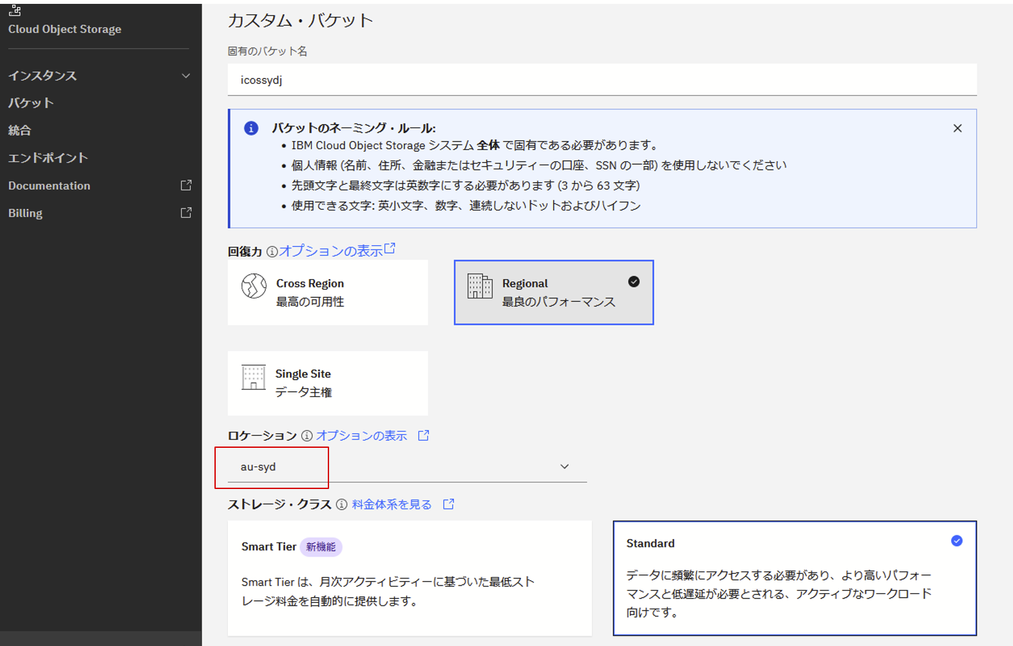Go to エンドポイント in the sidebar
The width and height of the screenshot is (1013, 646).
point(48,158)
